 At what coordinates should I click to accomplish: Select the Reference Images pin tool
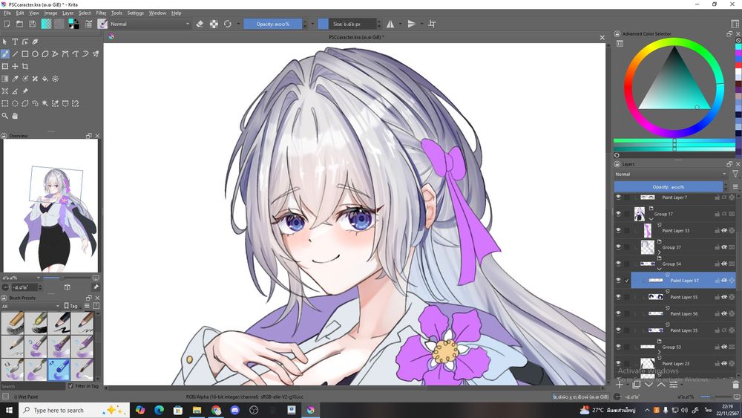pos(25,91)
